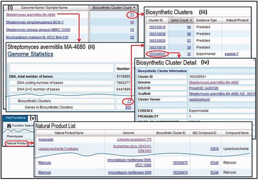This screenshot has width=258, height=180.
Task: Select the DNA G+C bases value 6447889
Action: tap(123, 90)
